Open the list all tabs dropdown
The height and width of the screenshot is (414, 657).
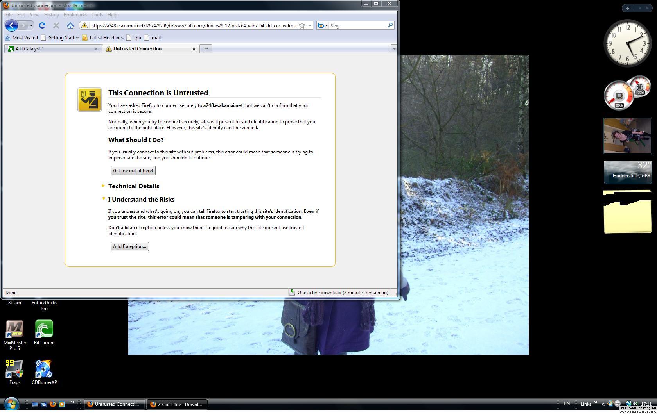pos(394,49)
